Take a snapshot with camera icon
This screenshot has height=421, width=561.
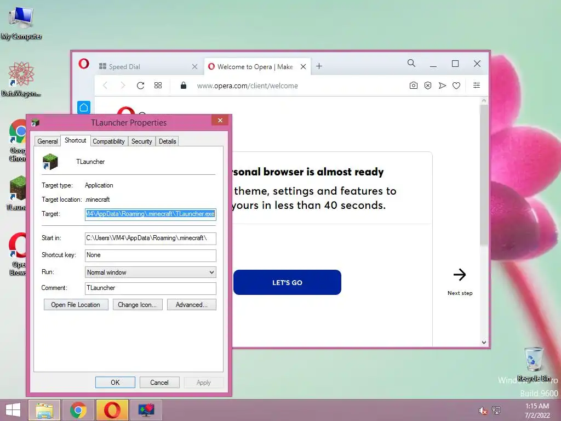[x=413, y=86]
